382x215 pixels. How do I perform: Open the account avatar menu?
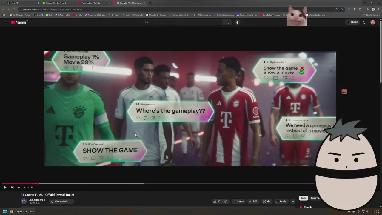coord(373,22)
